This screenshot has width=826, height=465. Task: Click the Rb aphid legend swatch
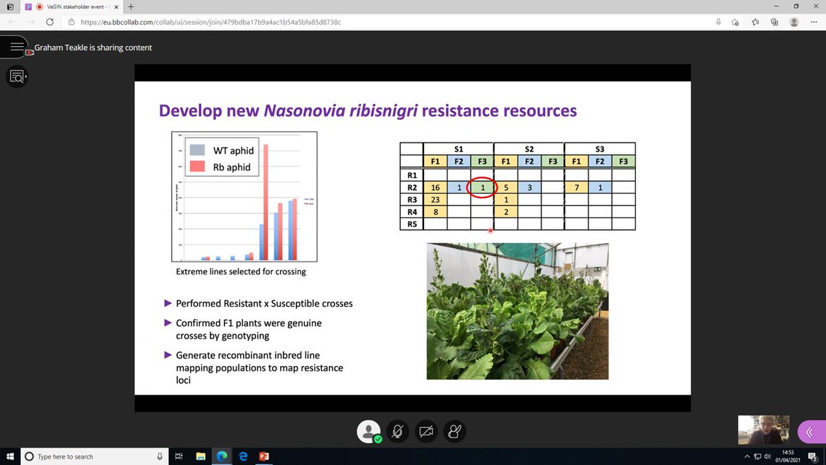coord(198,166)
